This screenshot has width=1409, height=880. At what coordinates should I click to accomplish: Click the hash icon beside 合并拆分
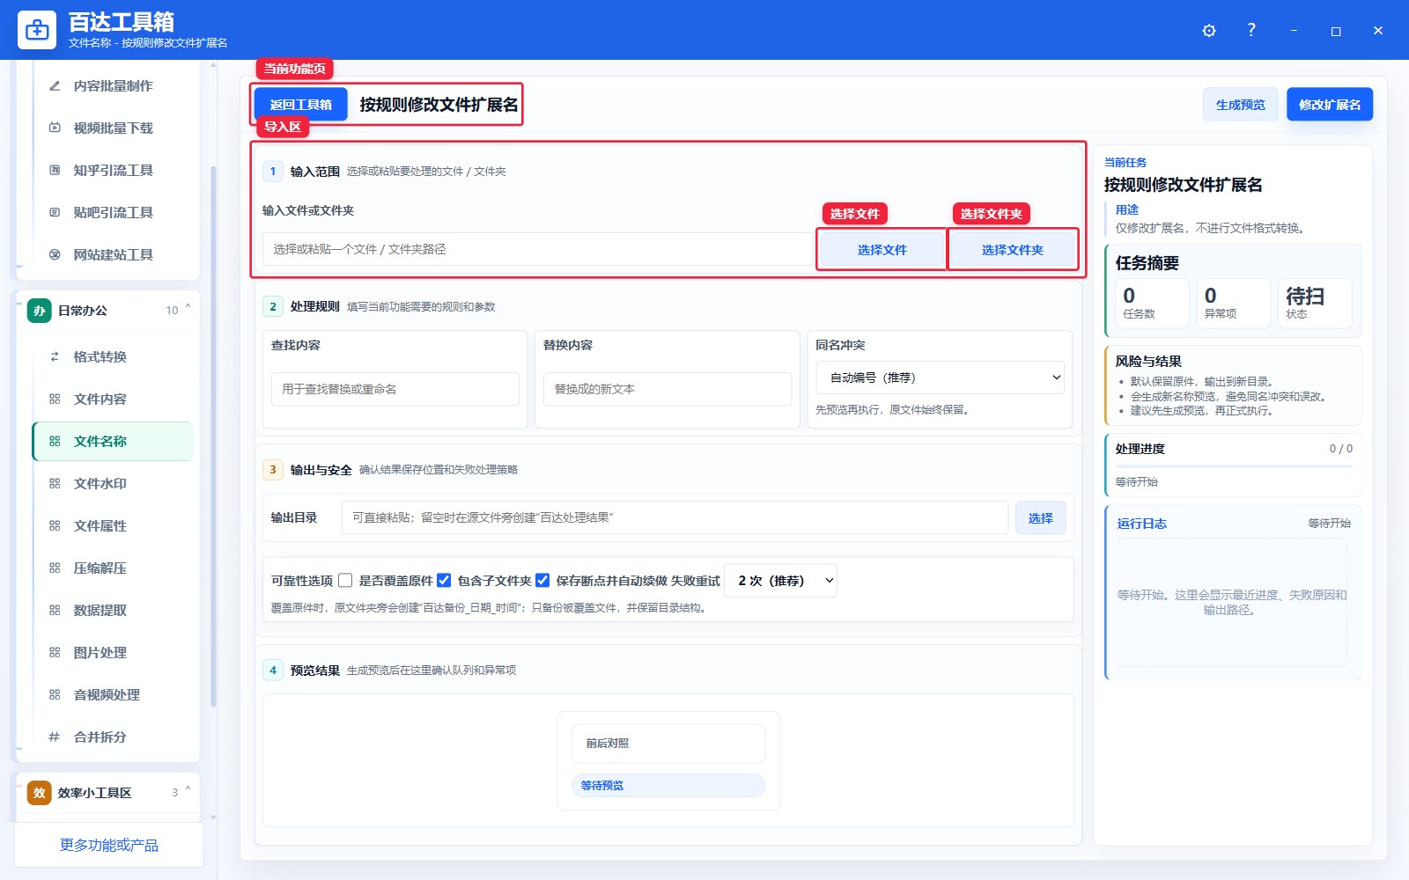click(55, 737)
